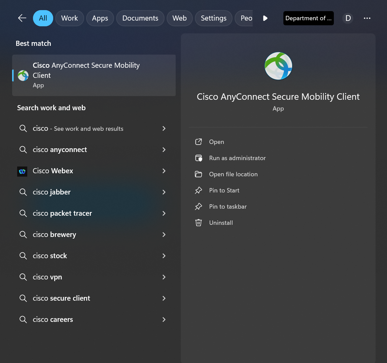Switch to the Web filter tab
Viewport: 387px width, 363px height.
[x=179, y=18]
